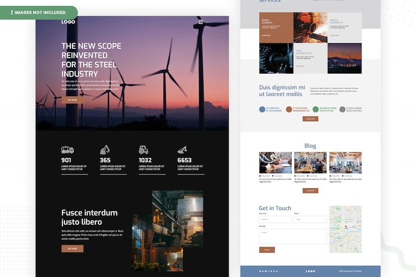Focus the Full name input field

[275, 219]
